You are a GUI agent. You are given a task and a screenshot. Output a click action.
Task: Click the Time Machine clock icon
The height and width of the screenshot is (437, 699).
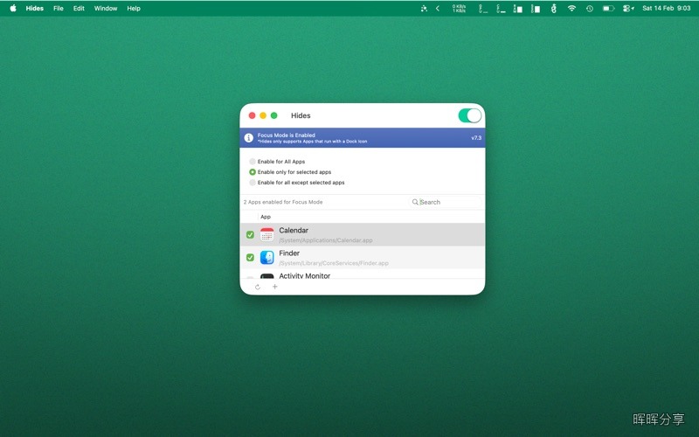point(589,8)
